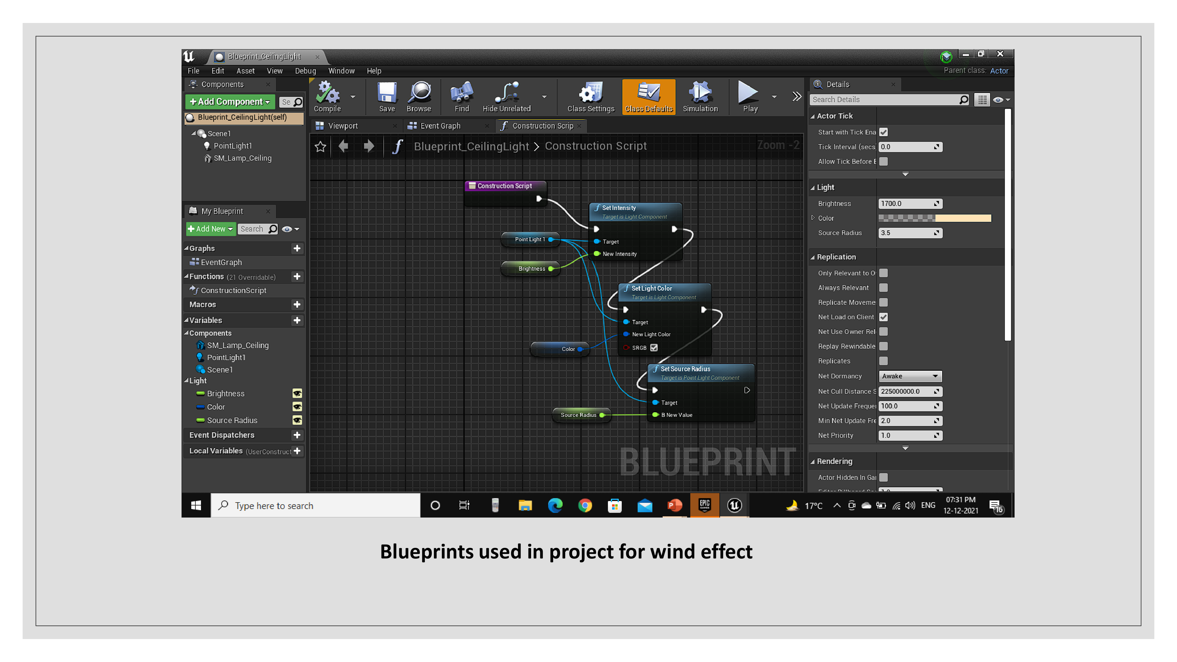Open Unreal Engine from Windows taskbar
The height and width of the screenshot is (662, 1177).
coord(734,505)
